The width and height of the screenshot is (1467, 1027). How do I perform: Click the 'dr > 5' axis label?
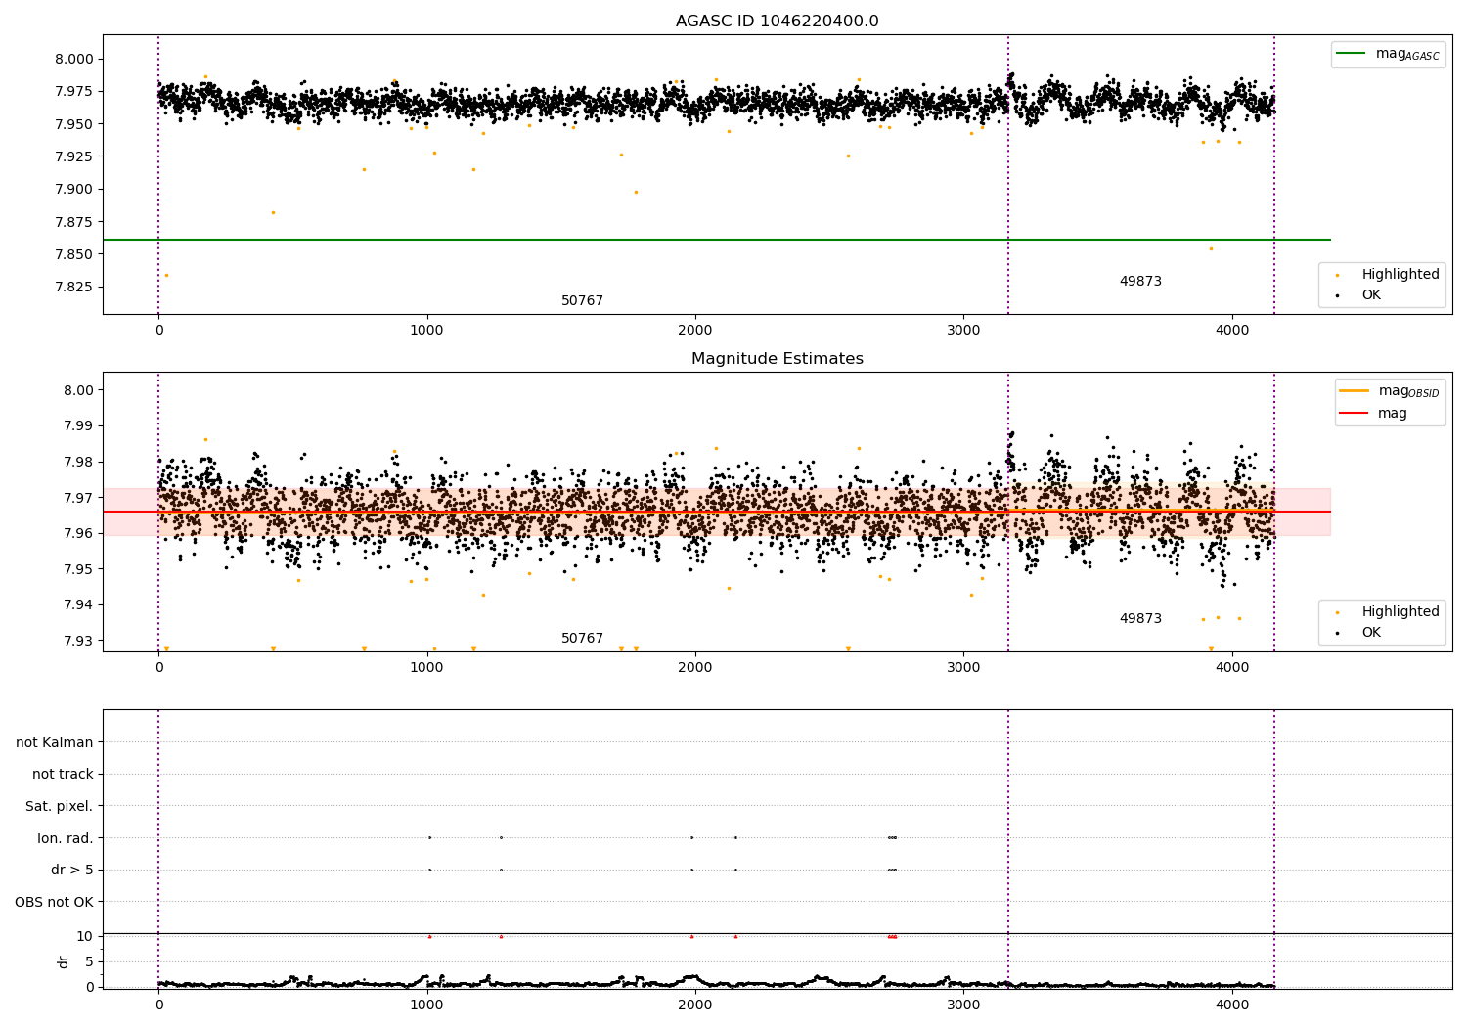point(71,870)
